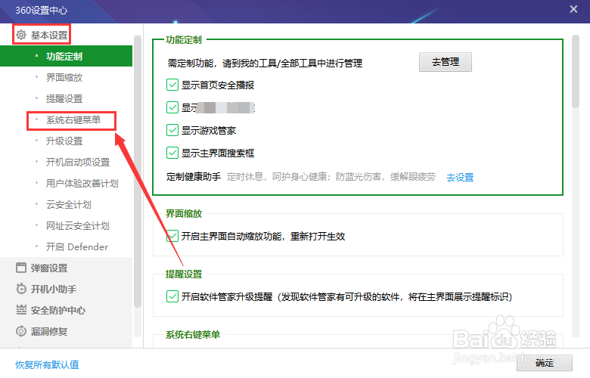Select 网址云安全计划 sidebar entry

[77, 226]
